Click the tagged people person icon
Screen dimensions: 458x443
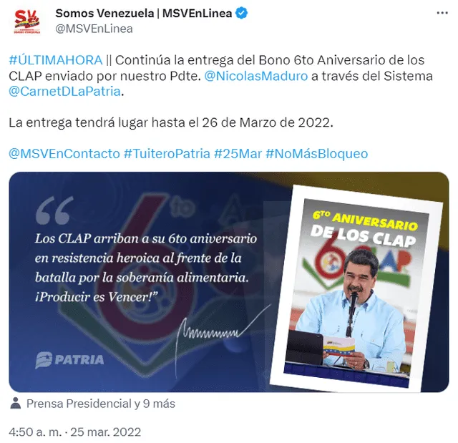click(15, 403)
